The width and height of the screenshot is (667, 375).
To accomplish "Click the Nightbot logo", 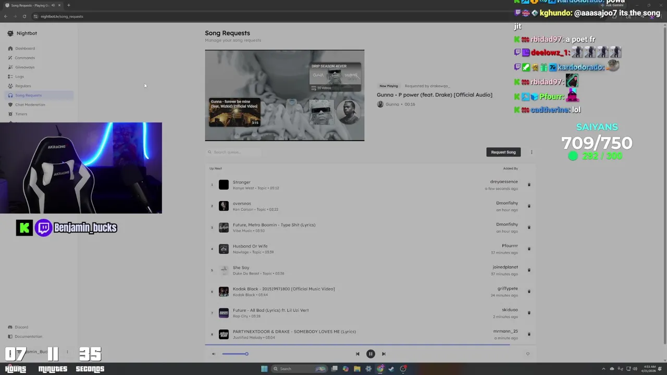I will [10, 33].
